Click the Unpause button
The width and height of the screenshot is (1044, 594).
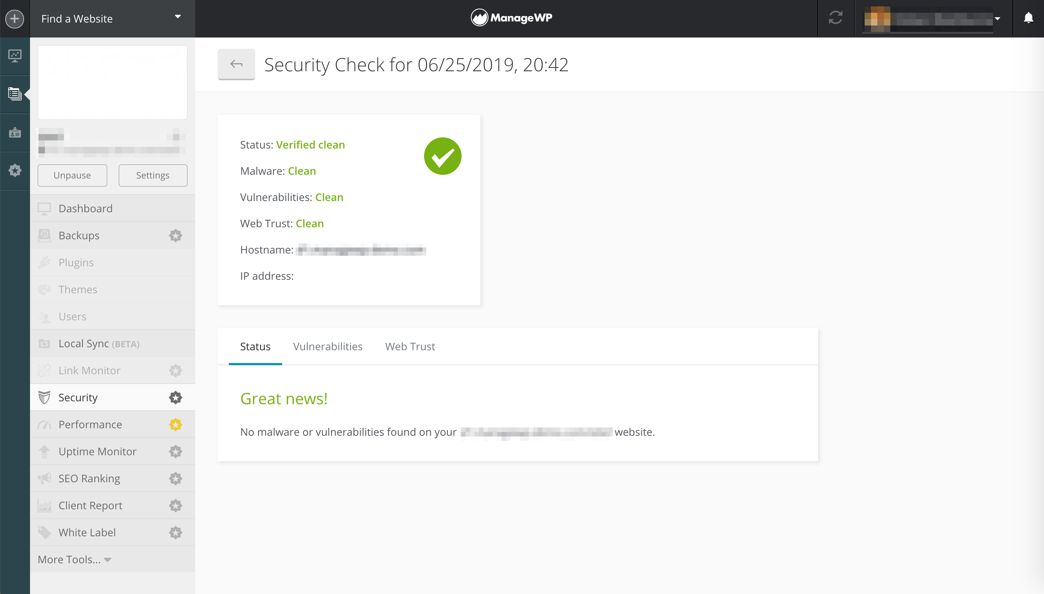click(72, 175)
